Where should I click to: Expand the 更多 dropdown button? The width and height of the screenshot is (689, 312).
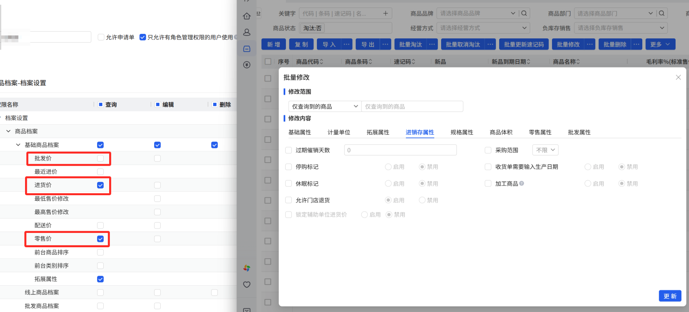[x=661, y=45]
